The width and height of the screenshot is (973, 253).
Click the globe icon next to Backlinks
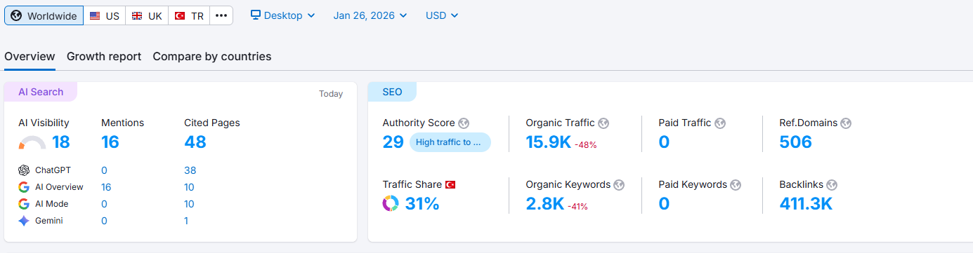click(832, 185)
